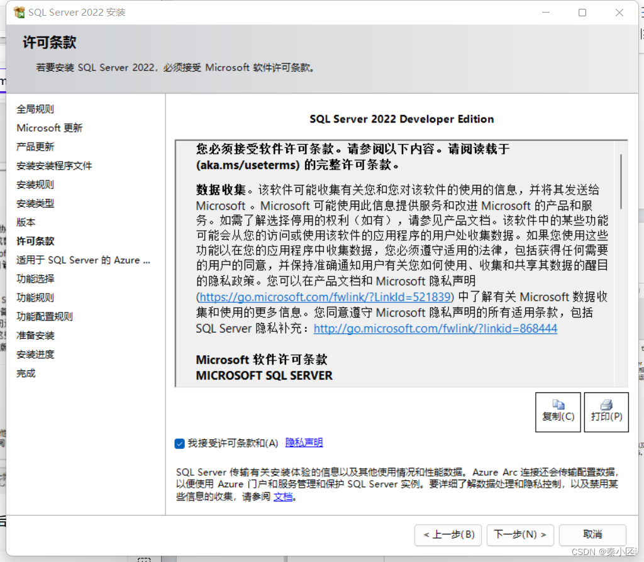This screenshot has width=644, height=562.
Task: Click the license text scrollbar thumb
Action: [x=621, y=182]
